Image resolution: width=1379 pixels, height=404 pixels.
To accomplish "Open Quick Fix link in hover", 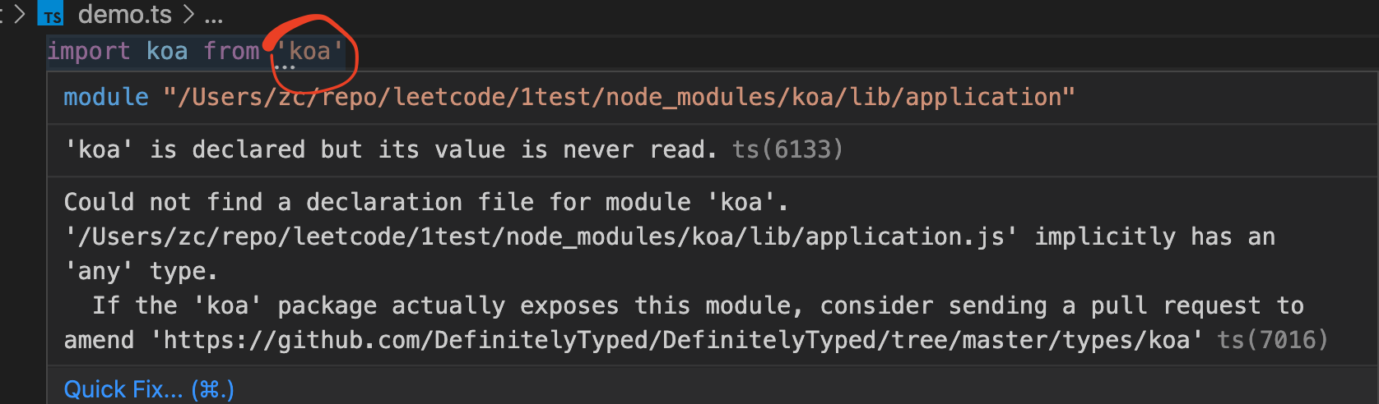I will click(x=149, y=389).
